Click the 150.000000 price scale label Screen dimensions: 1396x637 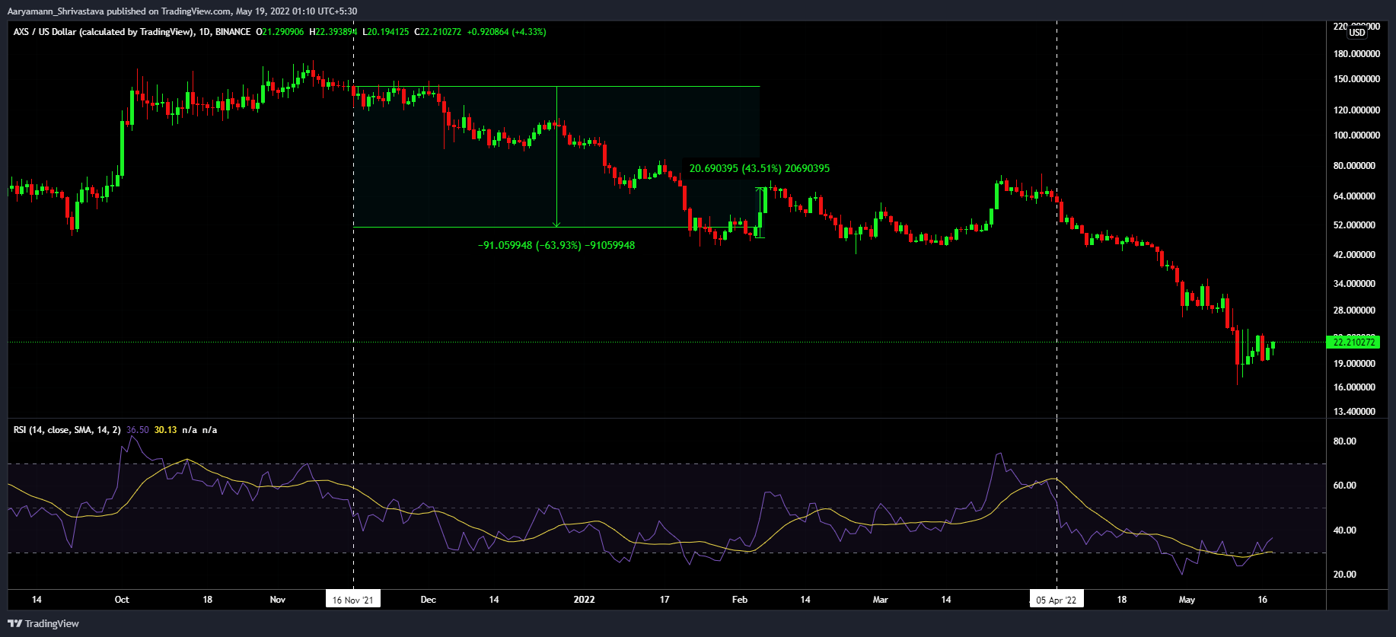[1356, 79]
